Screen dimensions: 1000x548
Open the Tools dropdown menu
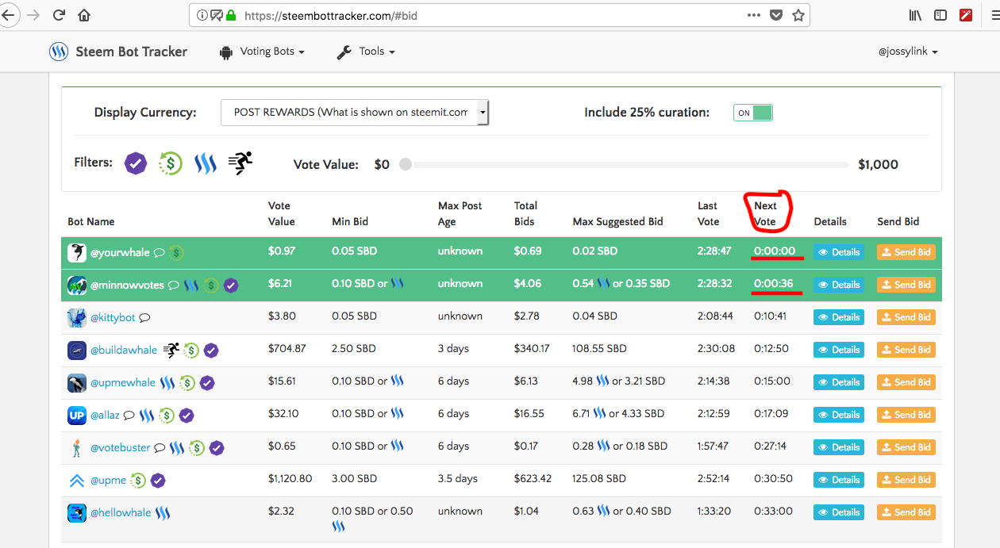tap(366, 52)
